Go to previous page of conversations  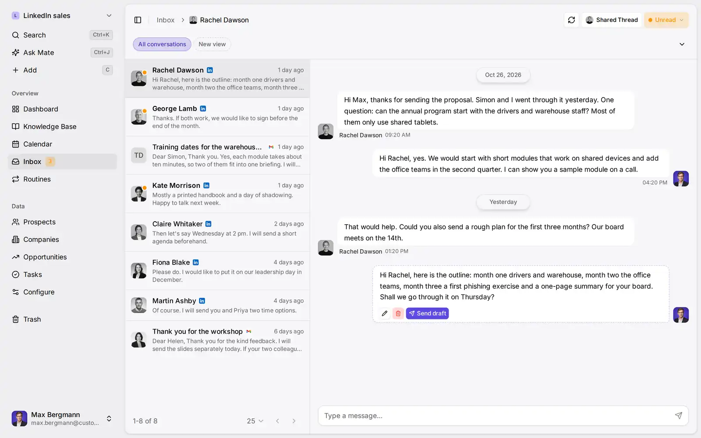tap(277, 421)
